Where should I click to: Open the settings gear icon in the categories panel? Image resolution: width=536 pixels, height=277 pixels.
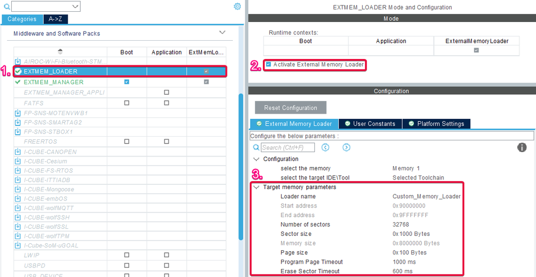tap(237, 6)
